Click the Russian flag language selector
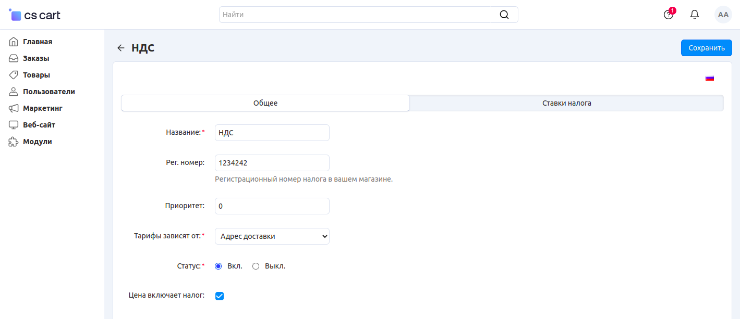 click(x=709, y=78)
